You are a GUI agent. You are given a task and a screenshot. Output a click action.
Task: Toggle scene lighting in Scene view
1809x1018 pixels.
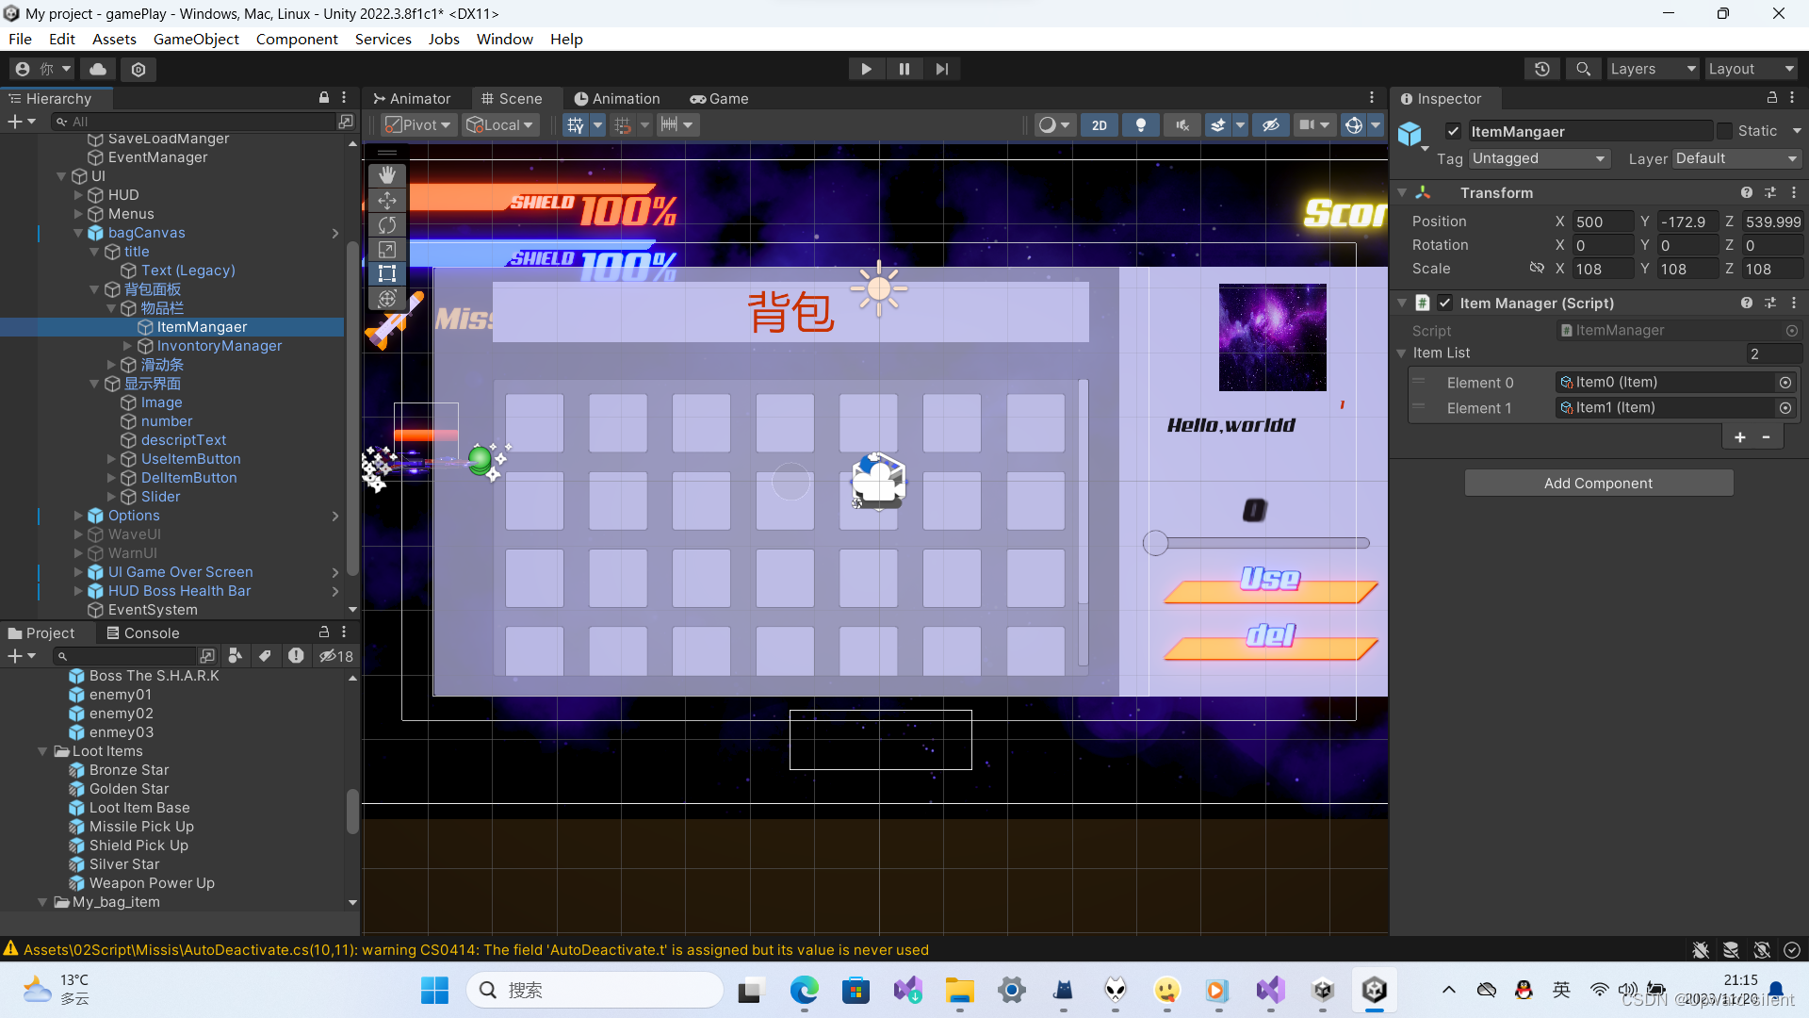coord(1140,124)
